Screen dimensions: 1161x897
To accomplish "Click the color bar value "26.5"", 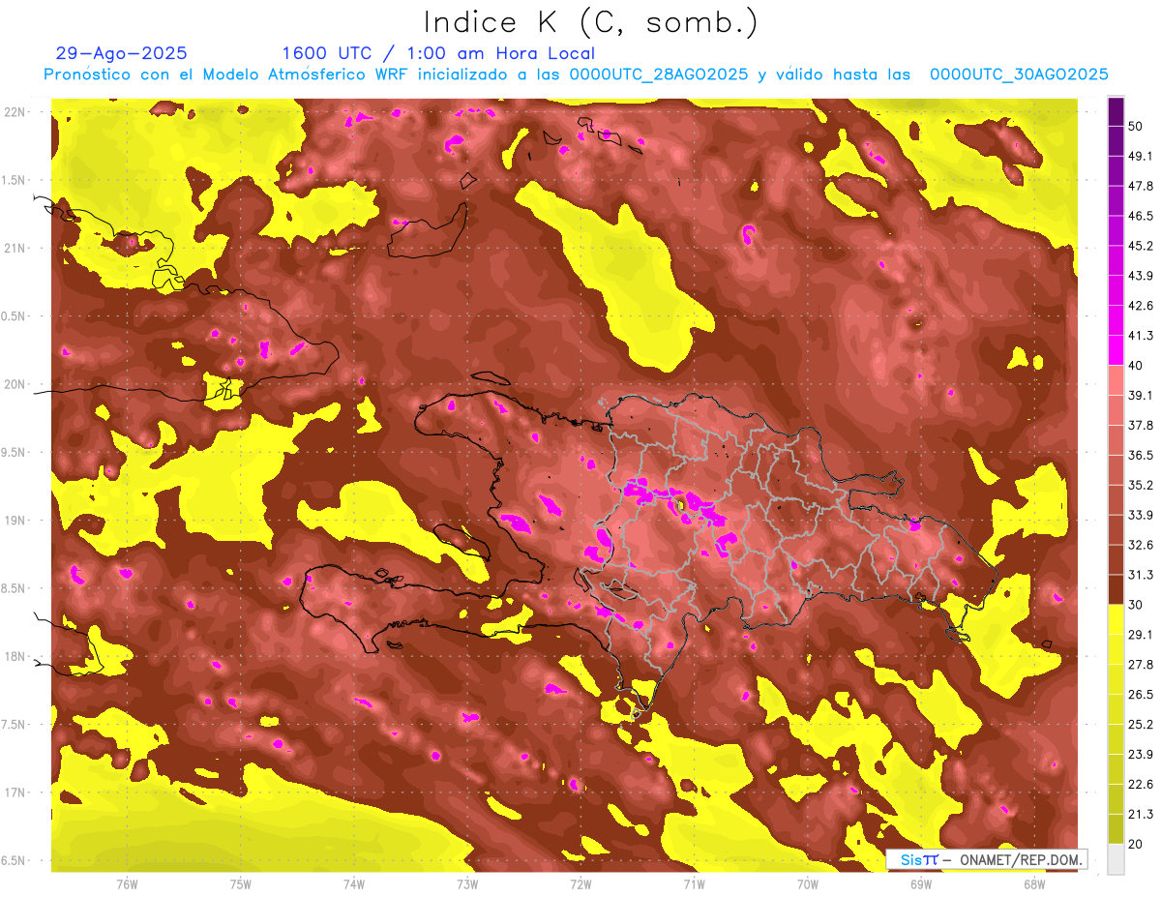I will point(1140,694).
